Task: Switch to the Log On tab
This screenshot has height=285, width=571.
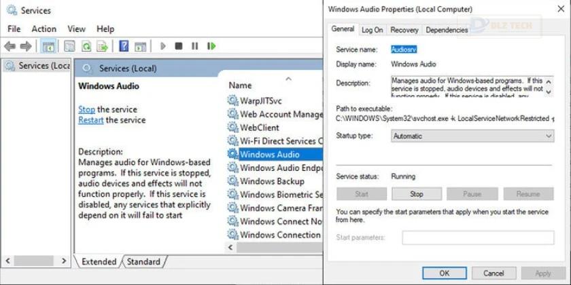Action: point(373,30)
